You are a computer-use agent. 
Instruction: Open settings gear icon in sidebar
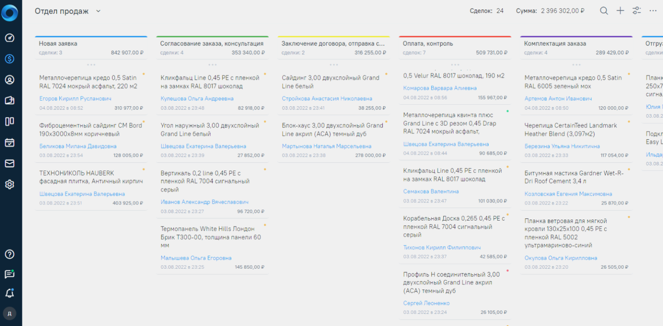point(9,184)
